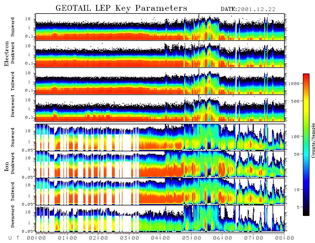Screen dimensions: 315x243
Task: Select the Electron Sunward spectrogram panel
Action: point(160,27)
